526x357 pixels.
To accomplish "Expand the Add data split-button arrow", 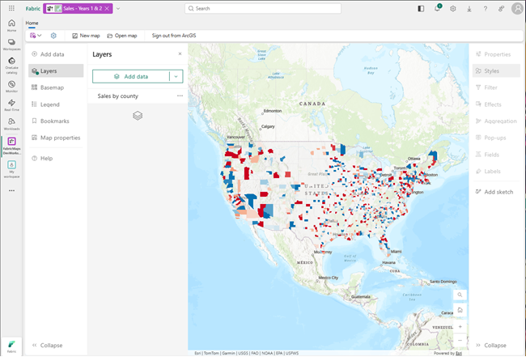I will (x=176, y=76).
